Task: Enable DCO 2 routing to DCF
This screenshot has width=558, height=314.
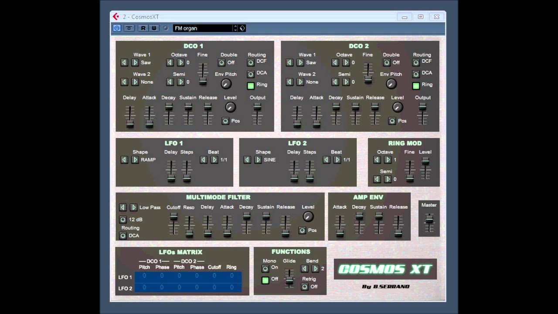Action: pyautogui.click(x=416, y=62)
